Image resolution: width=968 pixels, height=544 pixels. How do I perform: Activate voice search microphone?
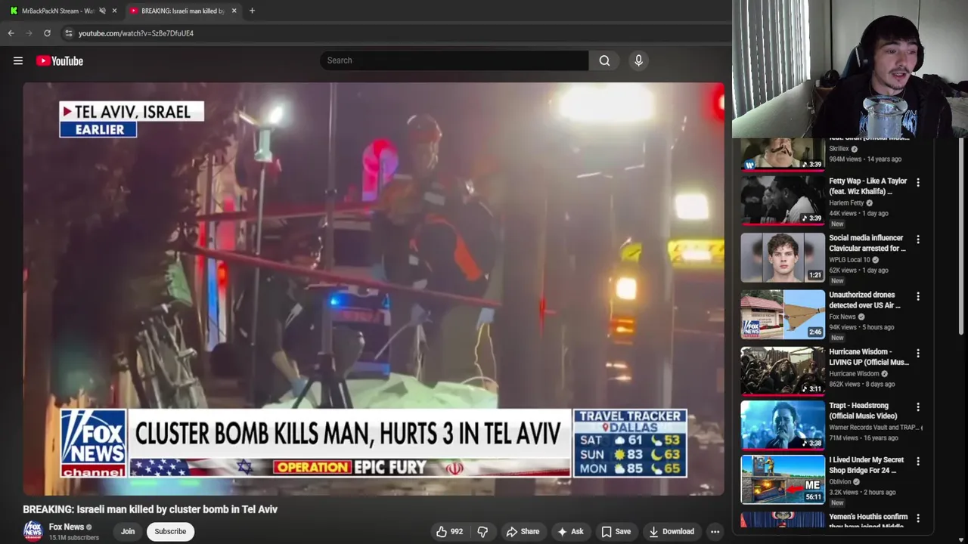pos(638,60)
